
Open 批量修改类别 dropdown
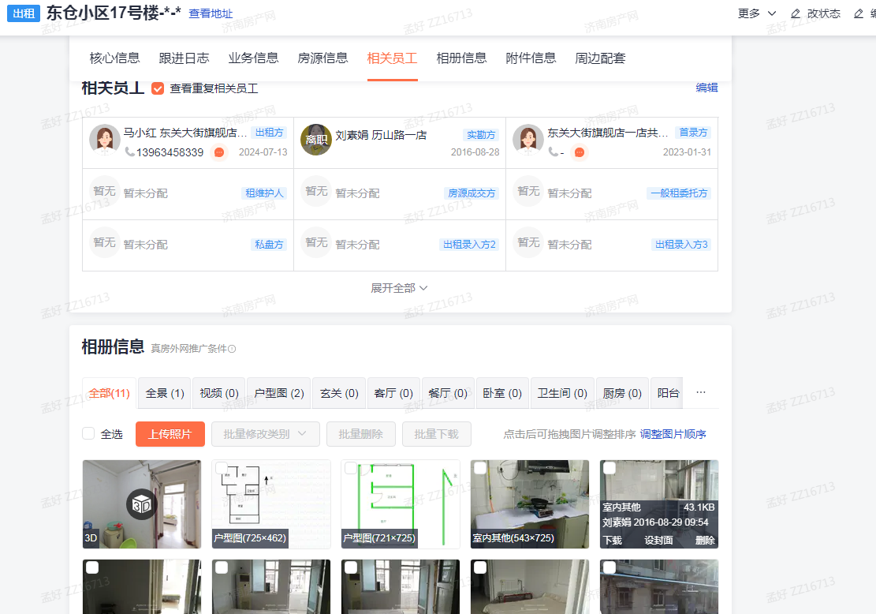(x=266, y=434)
